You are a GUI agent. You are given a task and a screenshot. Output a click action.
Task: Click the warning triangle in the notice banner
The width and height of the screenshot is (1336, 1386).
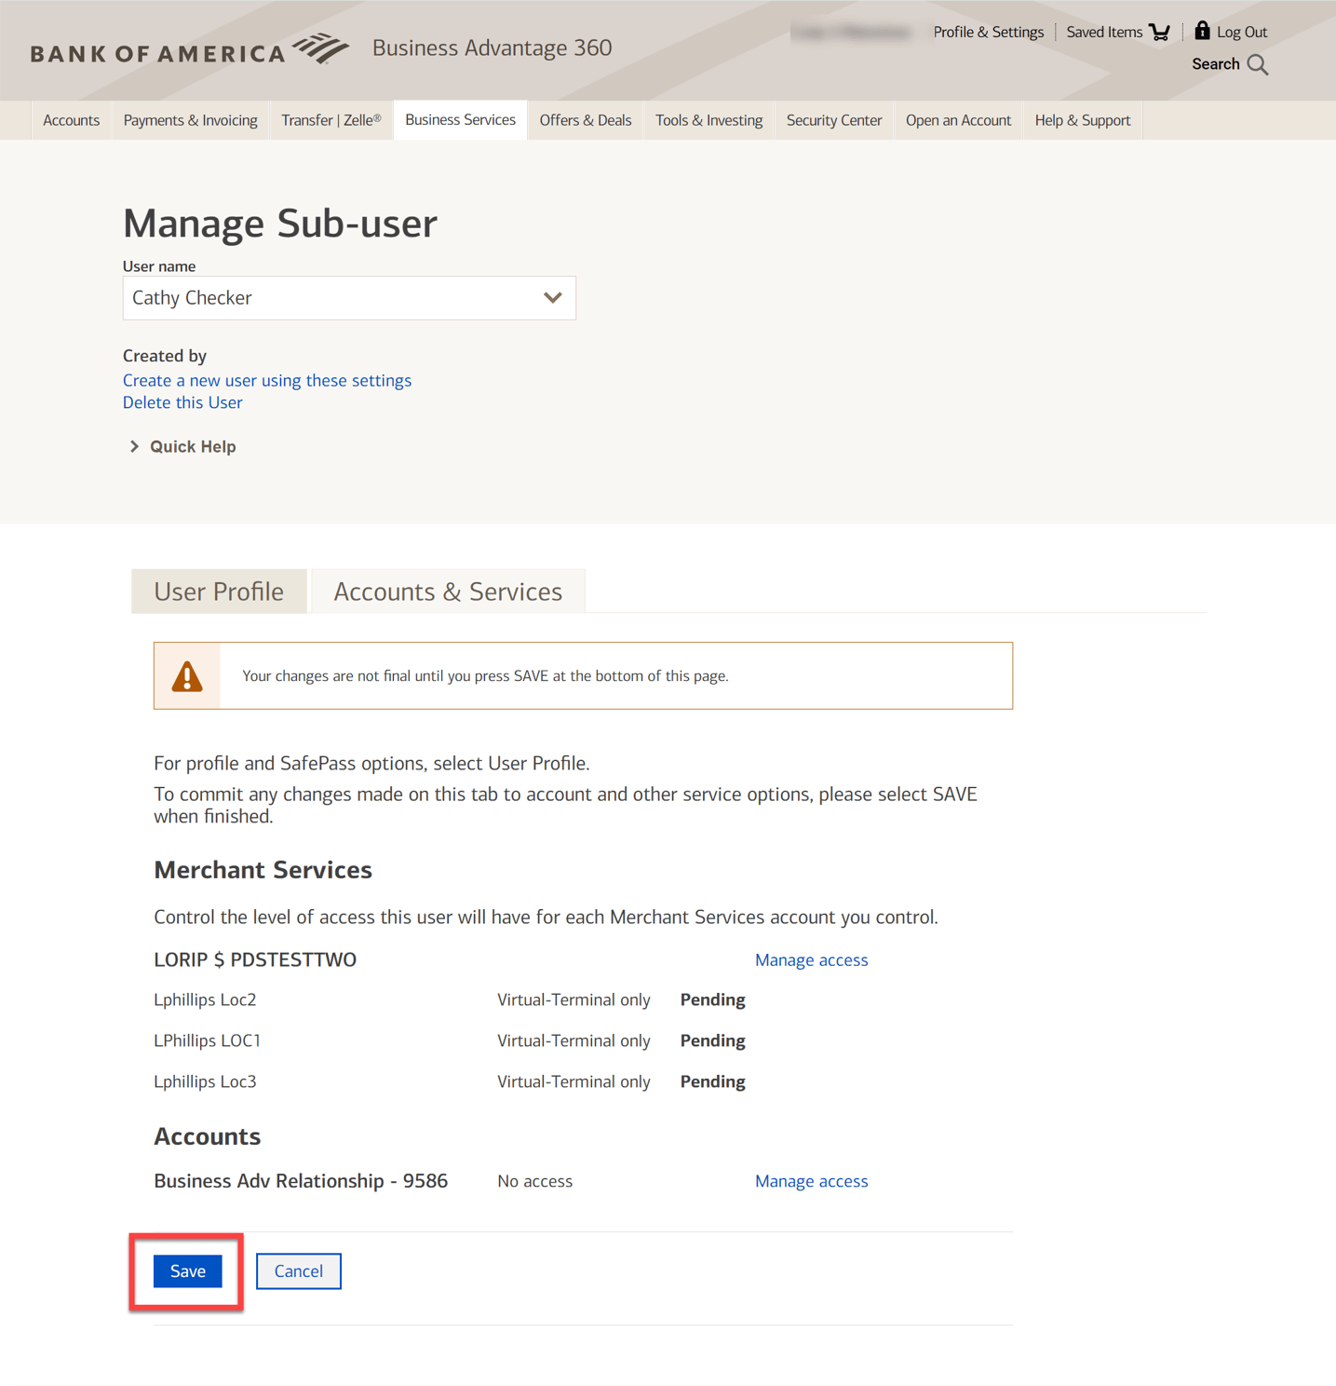(x=186, y=675)
